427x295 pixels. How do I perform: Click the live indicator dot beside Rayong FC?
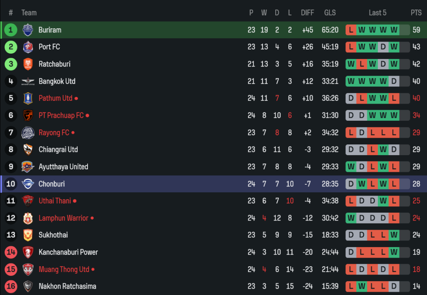pos(73,133)
